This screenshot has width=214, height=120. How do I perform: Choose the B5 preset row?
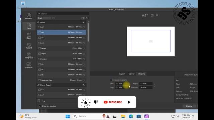(x=62, y=75)
